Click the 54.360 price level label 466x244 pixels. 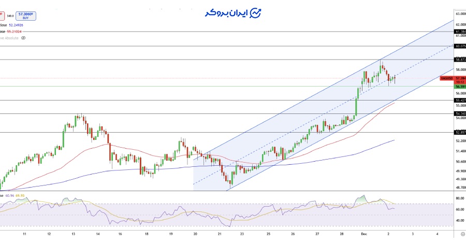(x=460, y=113)
